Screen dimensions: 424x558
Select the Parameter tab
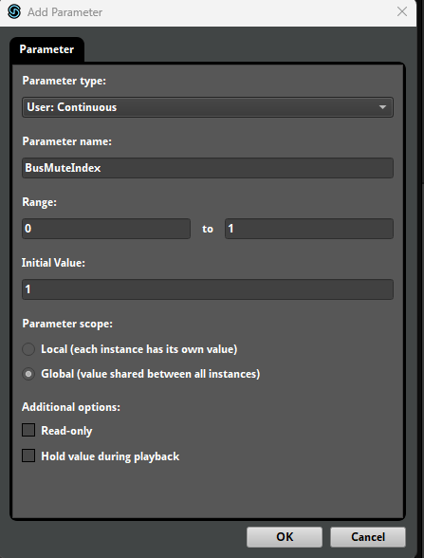(46, 49)
